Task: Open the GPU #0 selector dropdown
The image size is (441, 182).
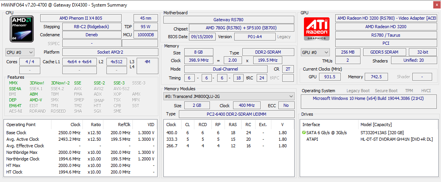Action: (x=315, y=52)
